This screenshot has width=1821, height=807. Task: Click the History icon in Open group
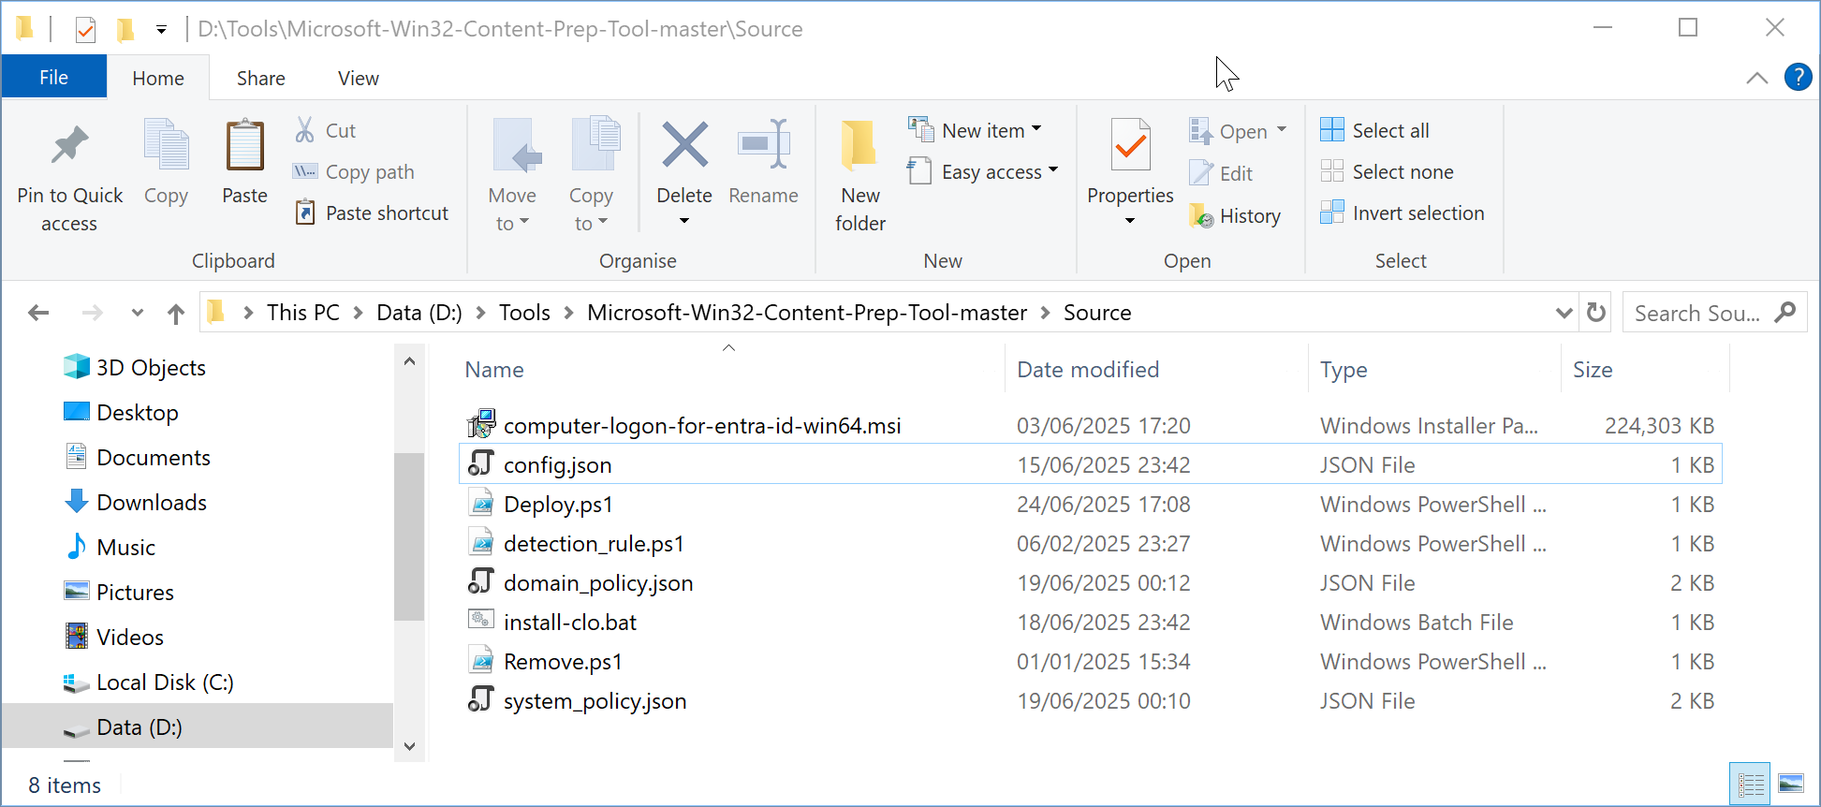point(1202,216)
